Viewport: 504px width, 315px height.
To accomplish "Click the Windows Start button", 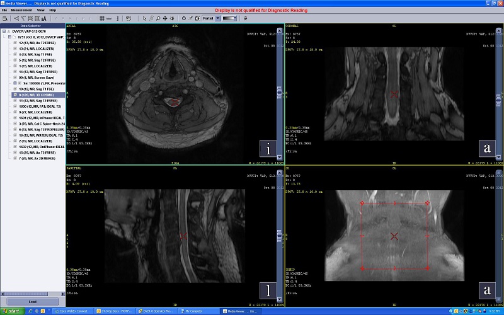I will click(x=11, y=311).
